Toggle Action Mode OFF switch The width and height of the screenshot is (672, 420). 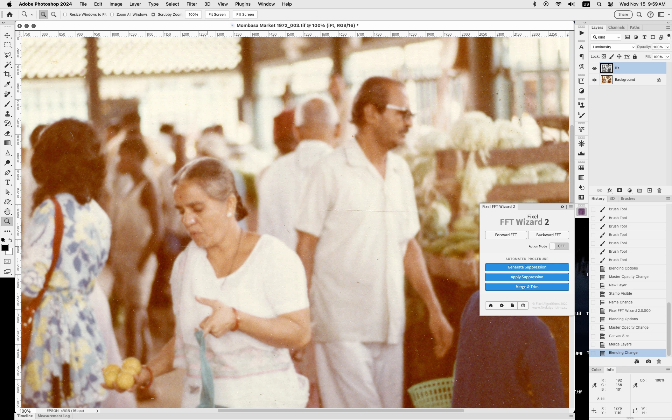[559, 246]
